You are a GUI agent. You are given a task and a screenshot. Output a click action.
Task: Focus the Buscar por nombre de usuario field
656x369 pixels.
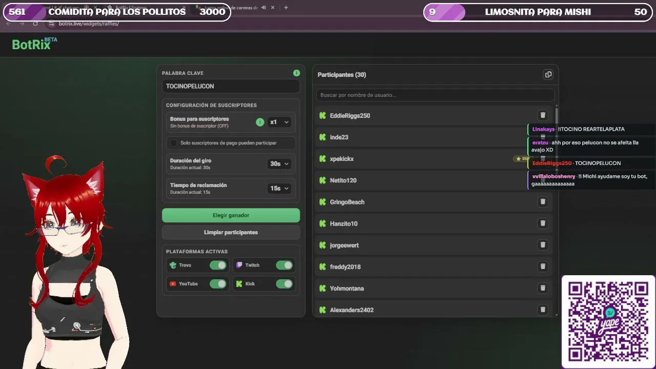[436, 95]
